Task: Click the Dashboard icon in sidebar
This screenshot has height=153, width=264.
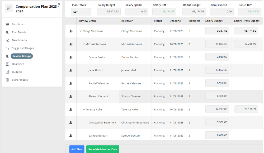Action: pyautogui.click(x=7, y=25)
